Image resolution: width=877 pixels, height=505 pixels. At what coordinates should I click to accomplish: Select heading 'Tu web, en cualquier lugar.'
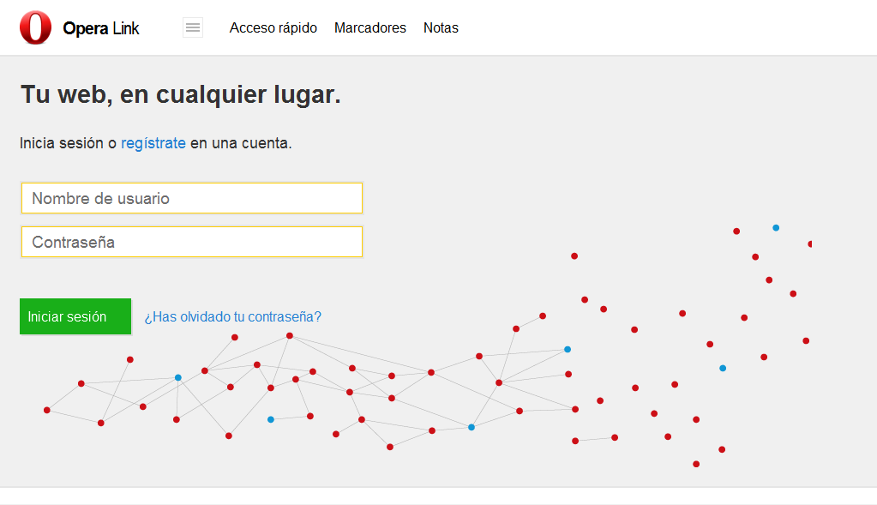click(x=181, y=94)
